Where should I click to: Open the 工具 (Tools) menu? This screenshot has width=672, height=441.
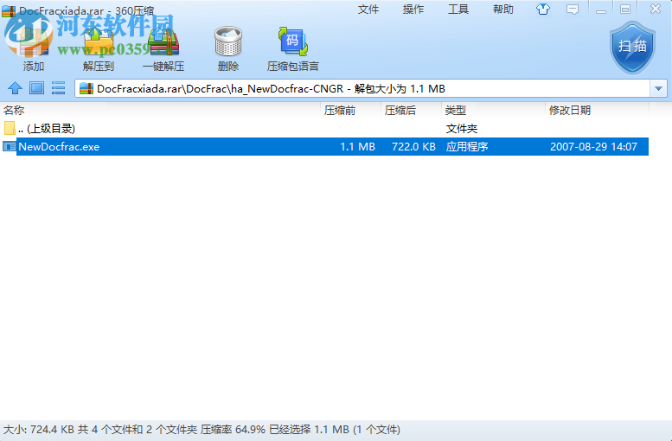tap(458, 10)
